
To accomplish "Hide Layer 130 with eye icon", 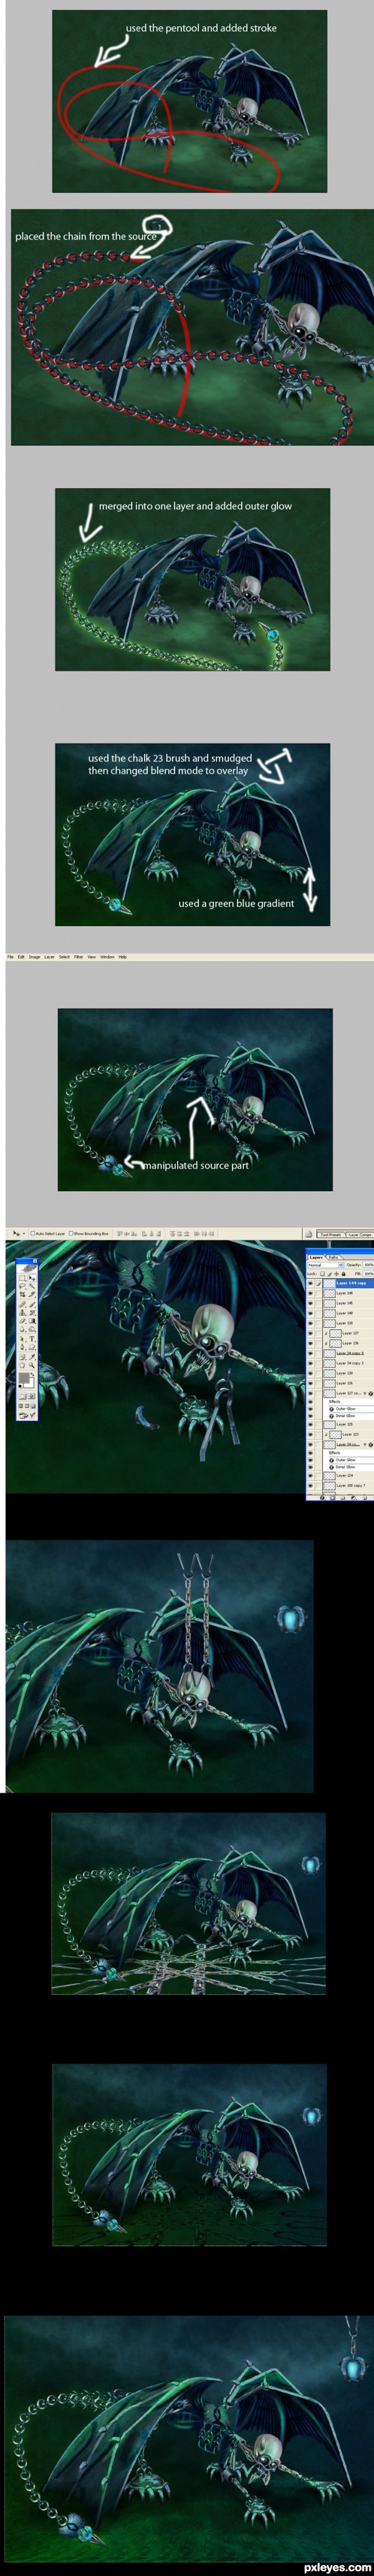I will [310, 1373].
